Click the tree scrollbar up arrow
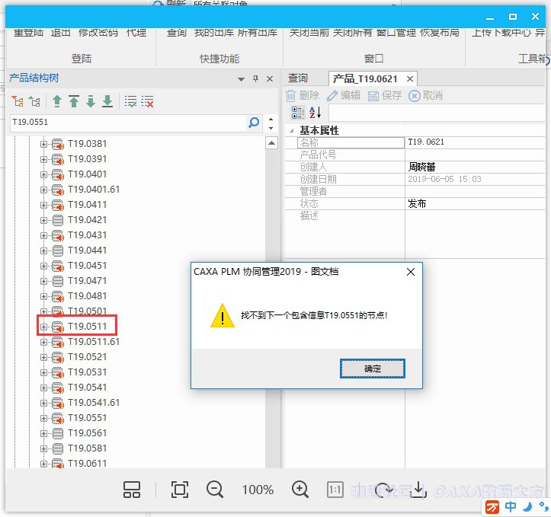Image resolution: width=551 pixels, height=517 pixels. click(271, 143)
